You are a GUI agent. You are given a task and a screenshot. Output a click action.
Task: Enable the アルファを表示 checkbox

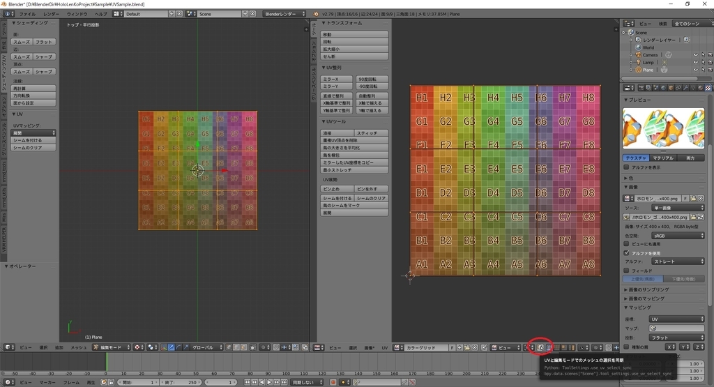point(627,167)
